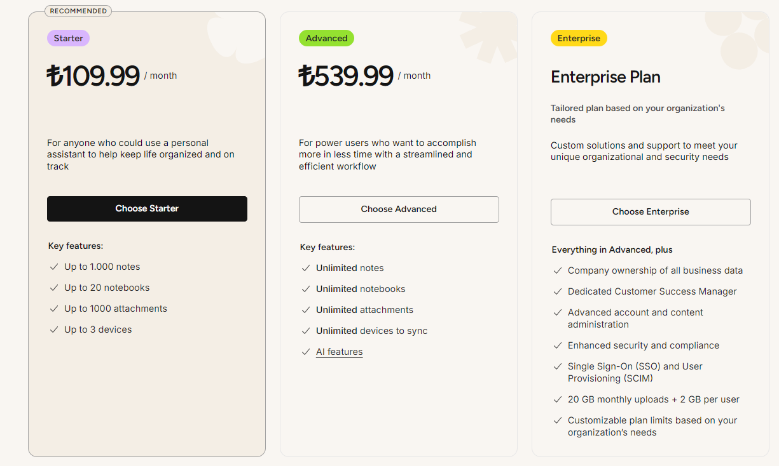Click checkmark beside AI features
This screenshot has height=466, width=779.
306,352
